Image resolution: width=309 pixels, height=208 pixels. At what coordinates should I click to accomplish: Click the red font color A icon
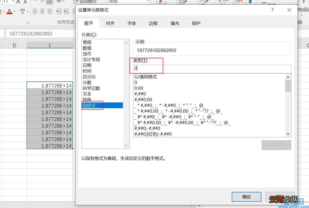pos(9,11)
